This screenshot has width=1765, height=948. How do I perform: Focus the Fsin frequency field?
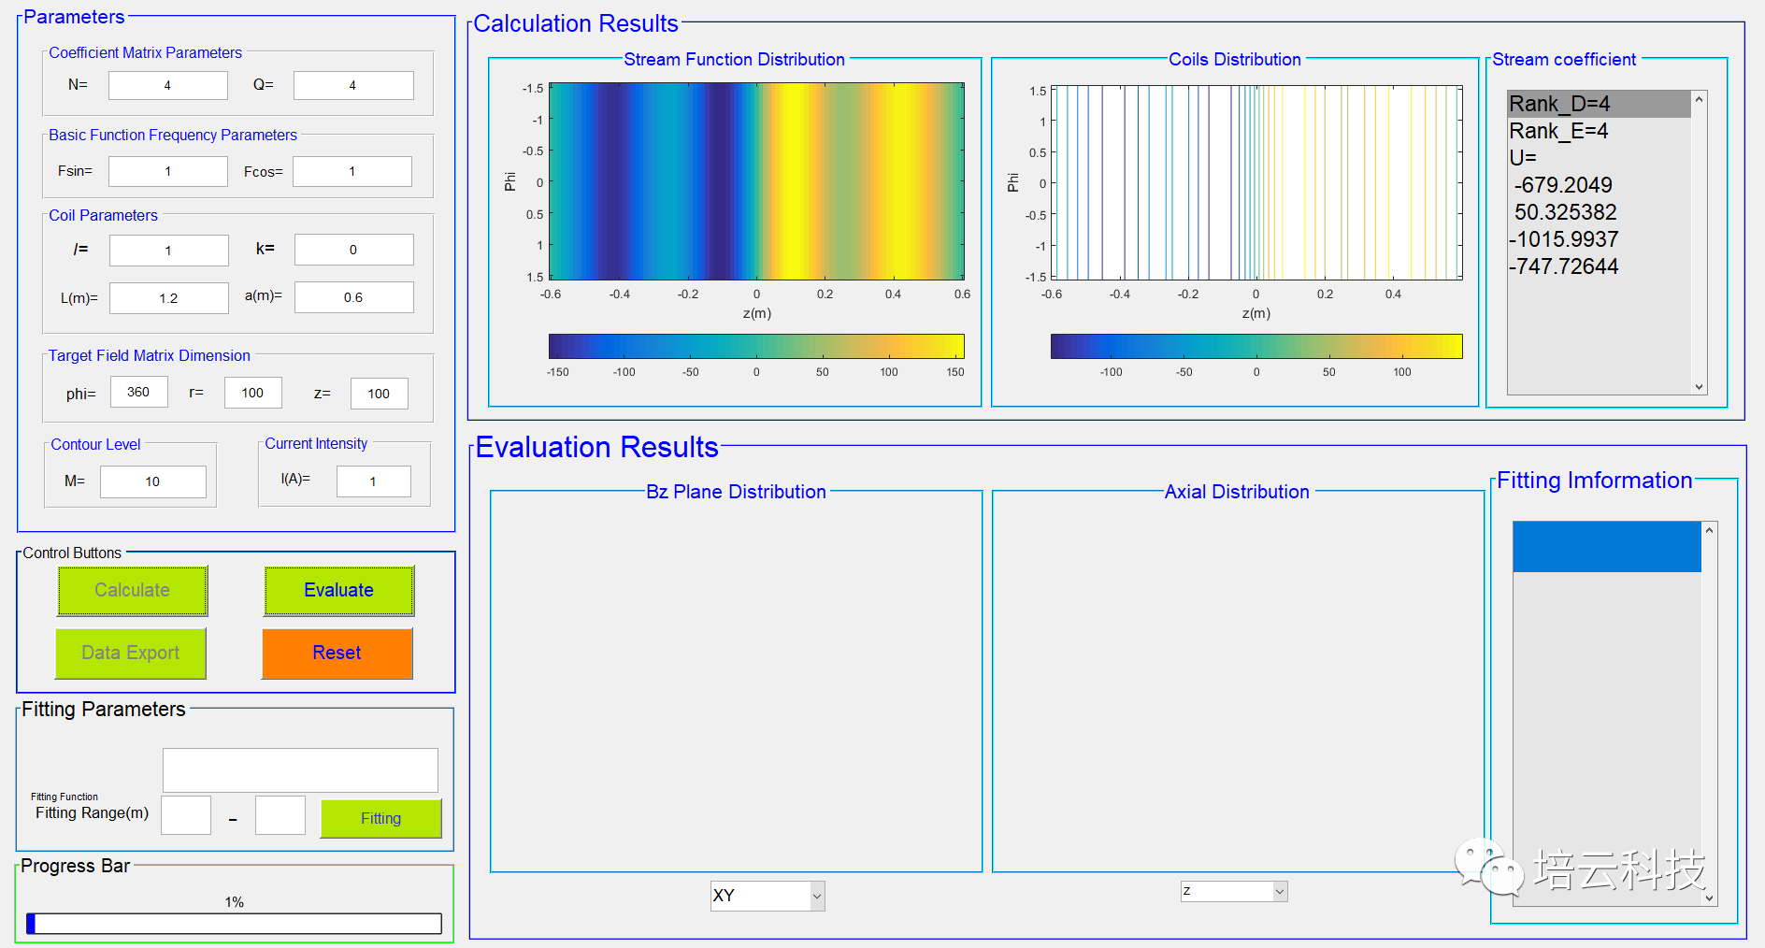coord(168,172)
